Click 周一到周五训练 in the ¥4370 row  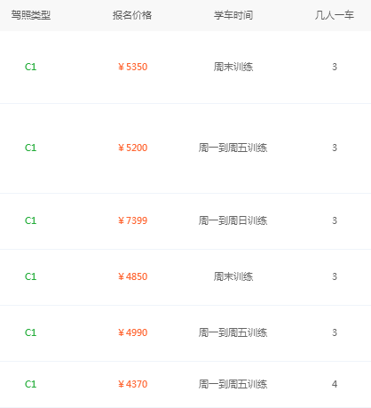point(233,384)
